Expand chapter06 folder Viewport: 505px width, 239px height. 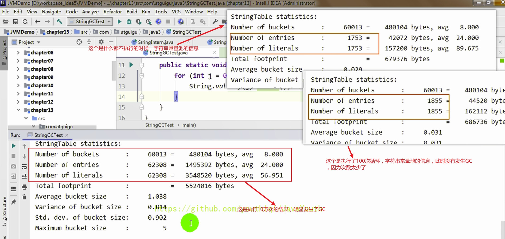click(18, 53)
